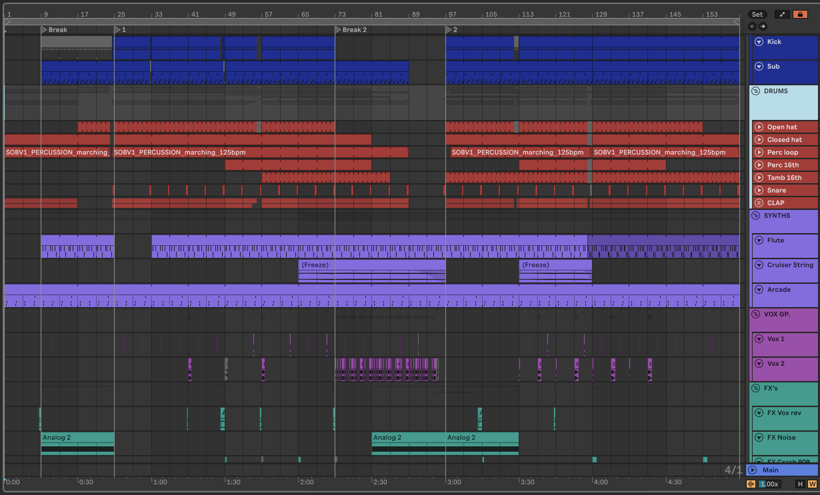The width and height of the screenshot is (820, 495).
Task: Toggle the waveform zoom display button
Action: tap(751, 484)
